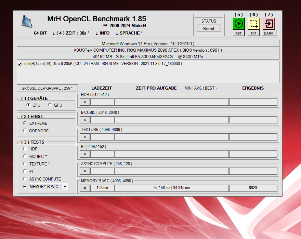Select the ASYNC COMPUTE test radio button
Screen dimensions: 301x239
[25, 179]
